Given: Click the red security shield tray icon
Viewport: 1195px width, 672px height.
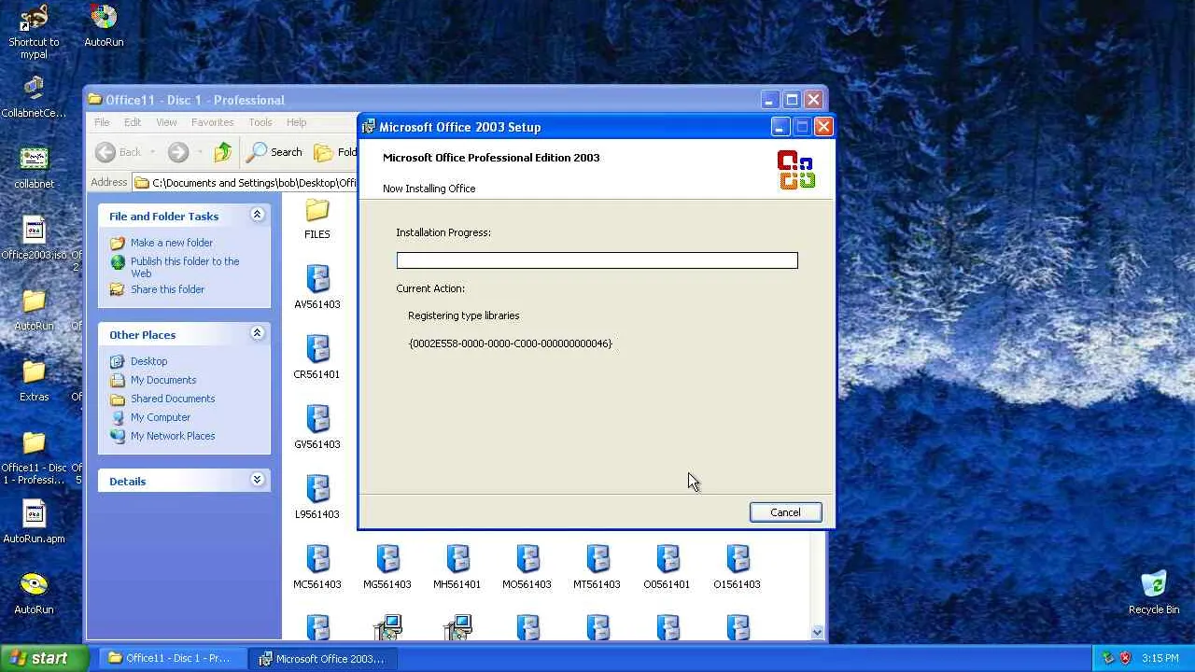Looking at the screenshot, I should tap(1125, 658).
